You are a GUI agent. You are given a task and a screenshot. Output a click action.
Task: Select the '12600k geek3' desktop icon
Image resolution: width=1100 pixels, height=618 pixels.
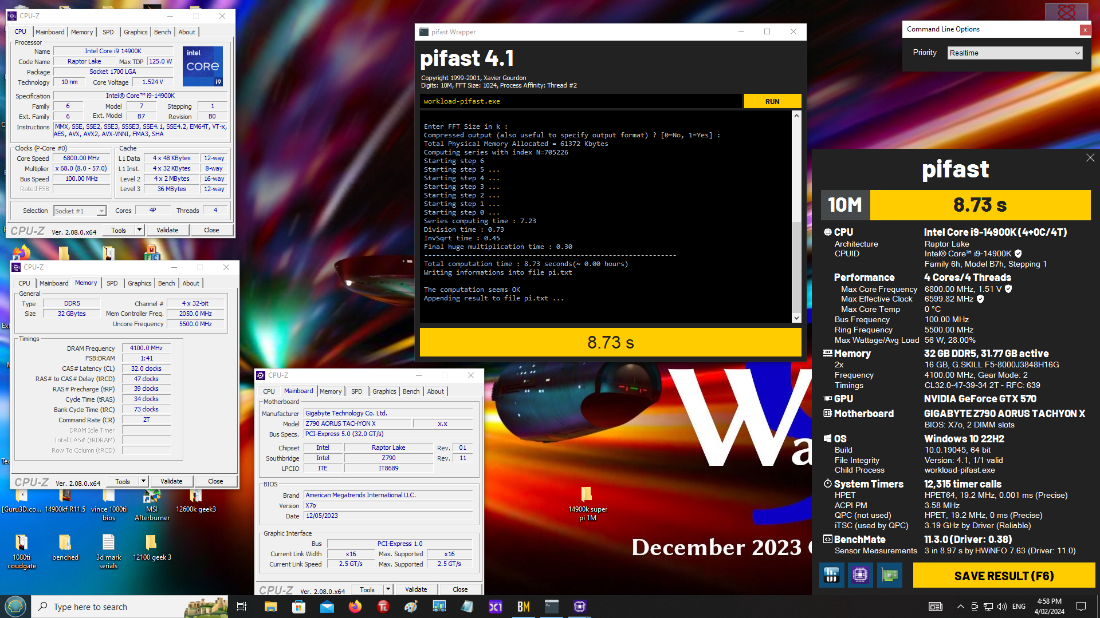pyautogui.click(x=195, y=501)
